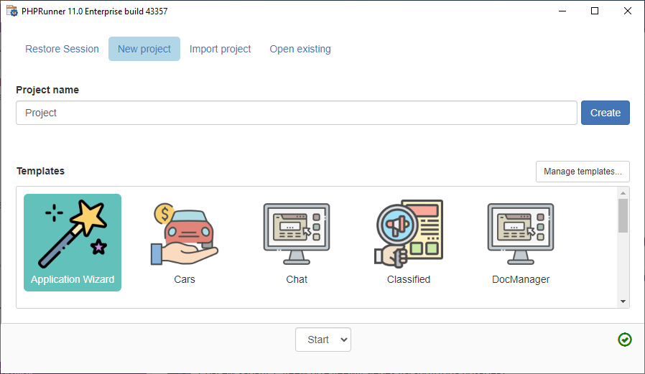The width and height of the screenshot is (645, 374).
Task: Click the DocManager template label
Action: (x=521, y=279)
